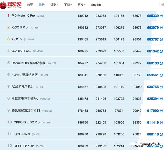Open 腾讯黑鲨游戏手机3S entry
Viewport: 164px width, 150px height.
tap(26, 111)
